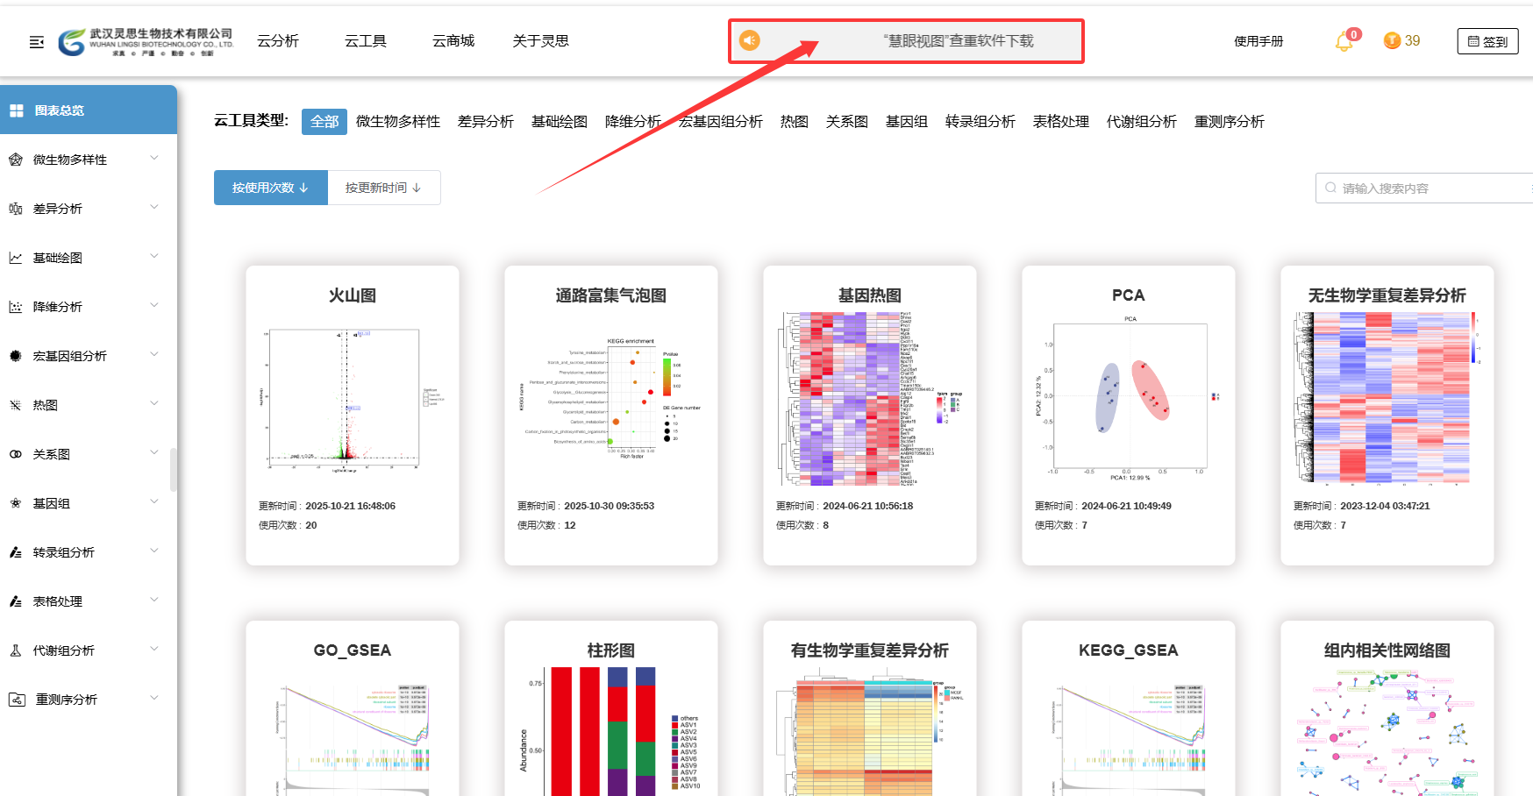Image resolution: width=1533 pixels, height=796 pixels.
Task: Click the hamburger menu icon top-left
Action: 35,40
